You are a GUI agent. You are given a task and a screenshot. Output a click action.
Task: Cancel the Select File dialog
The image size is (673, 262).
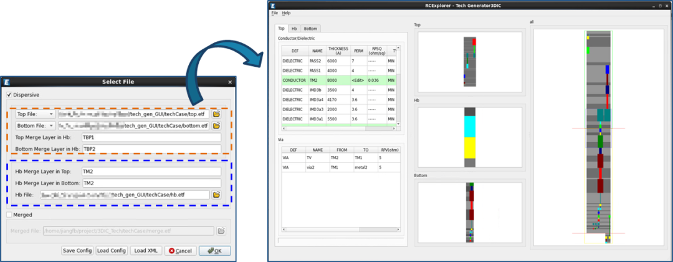(x=180, y=251)
